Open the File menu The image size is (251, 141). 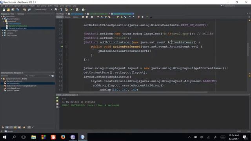2,6
